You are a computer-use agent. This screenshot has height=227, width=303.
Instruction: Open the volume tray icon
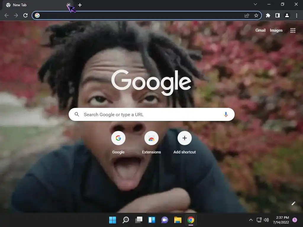coord(266,220)
